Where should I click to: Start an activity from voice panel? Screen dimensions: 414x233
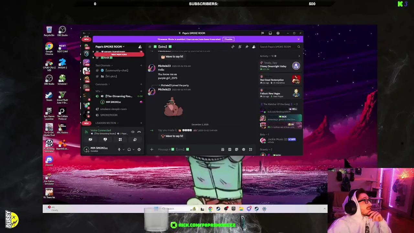point(120,139)
